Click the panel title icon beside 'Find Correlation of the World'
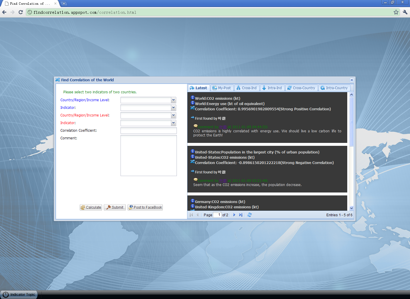The image size is (410, 299). pyautogui.click(x=58, y=80)
